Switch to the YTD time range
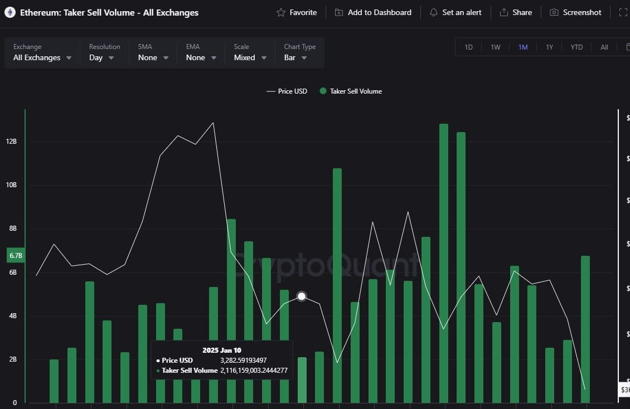Image resolution: width=630 pixels, height=409 pixels. pyautogui.click(x=576, y=47)
